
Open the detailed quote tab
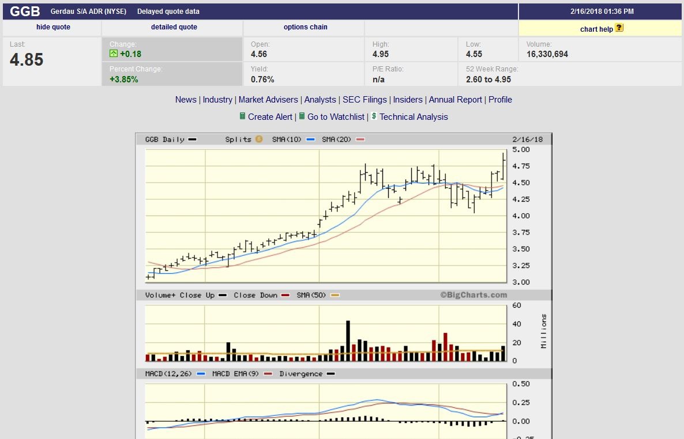pyautogui.click(x=174, y=27)
